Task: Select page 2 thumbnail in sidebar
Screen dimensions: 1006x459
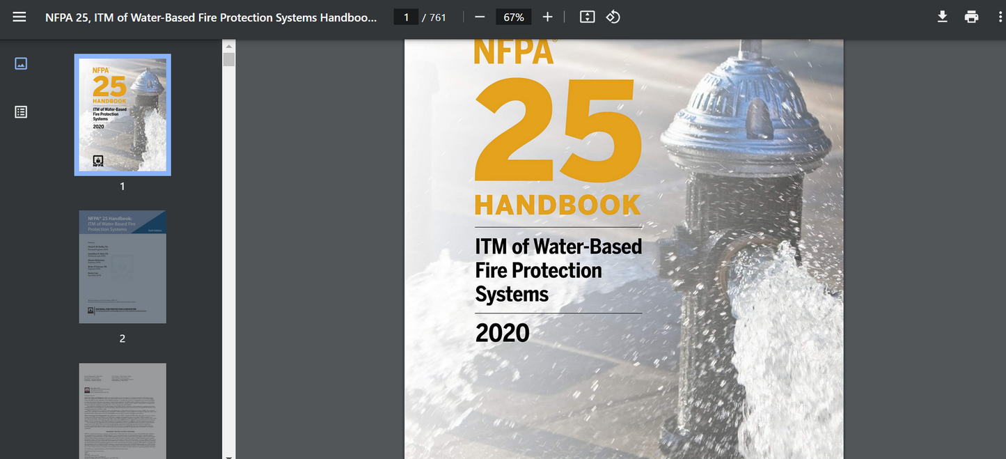Action: tap(123, 267)
